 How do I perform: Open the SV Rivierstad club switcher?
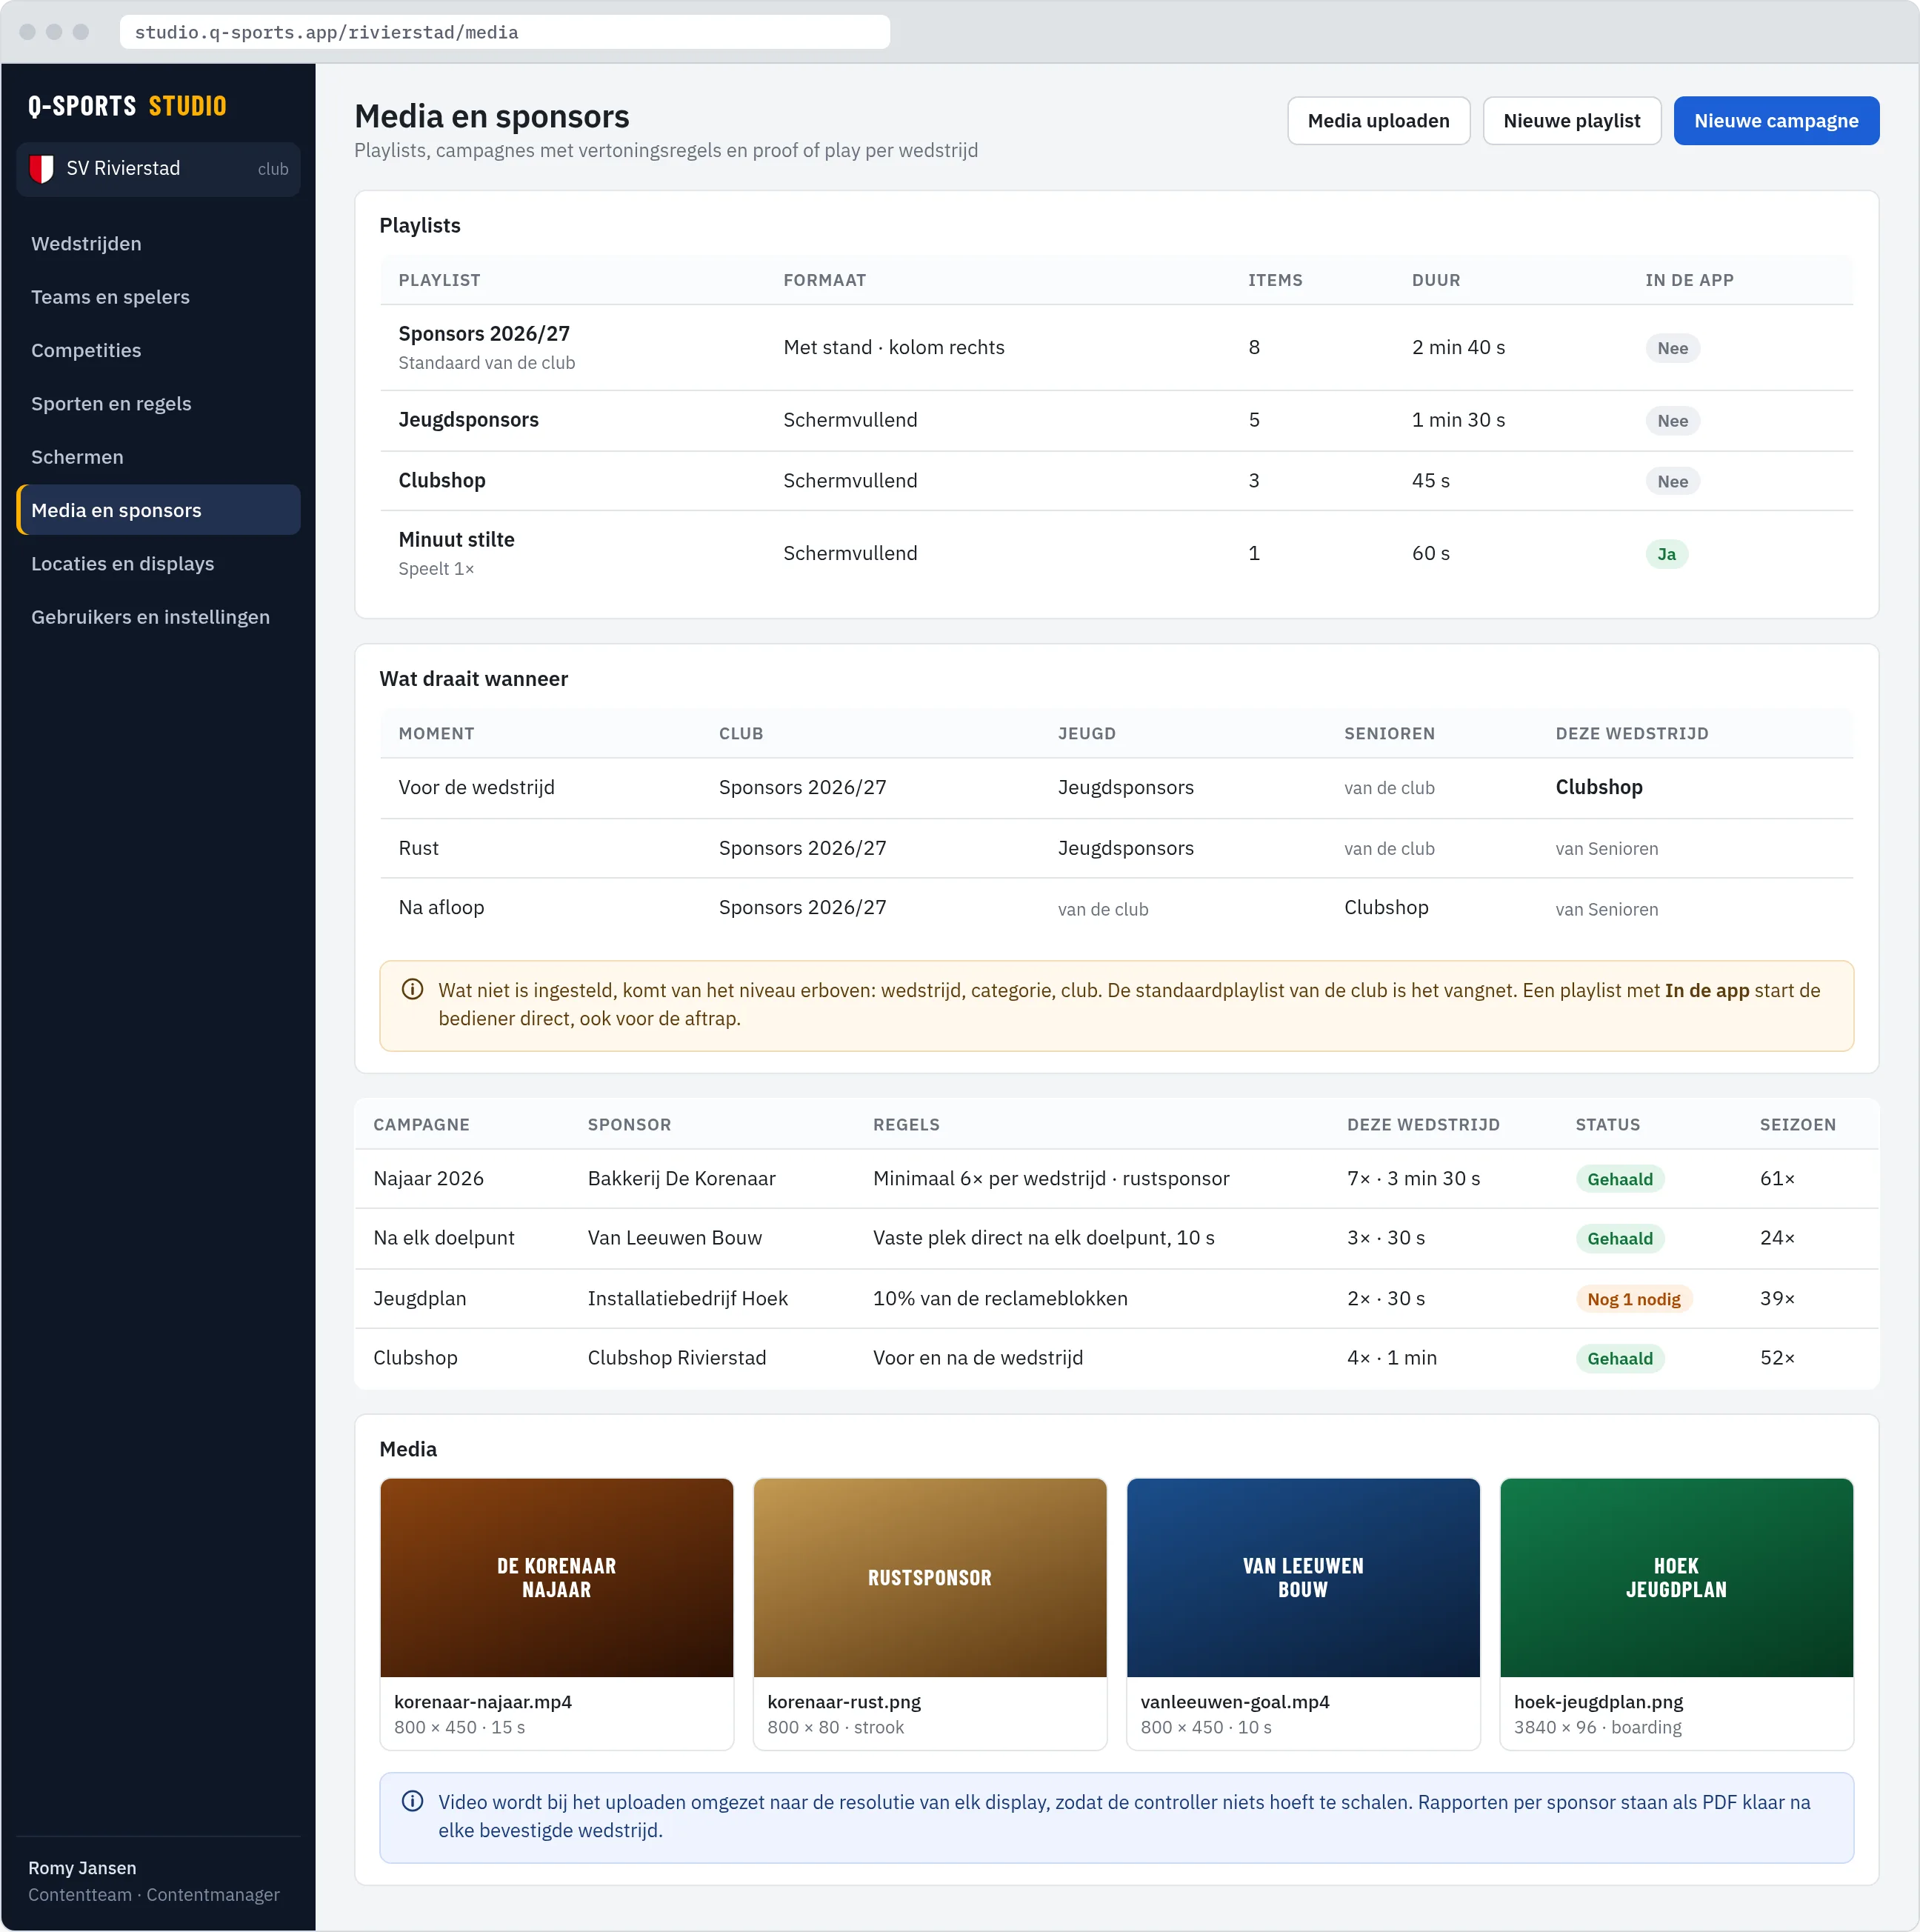coord(158,169)
